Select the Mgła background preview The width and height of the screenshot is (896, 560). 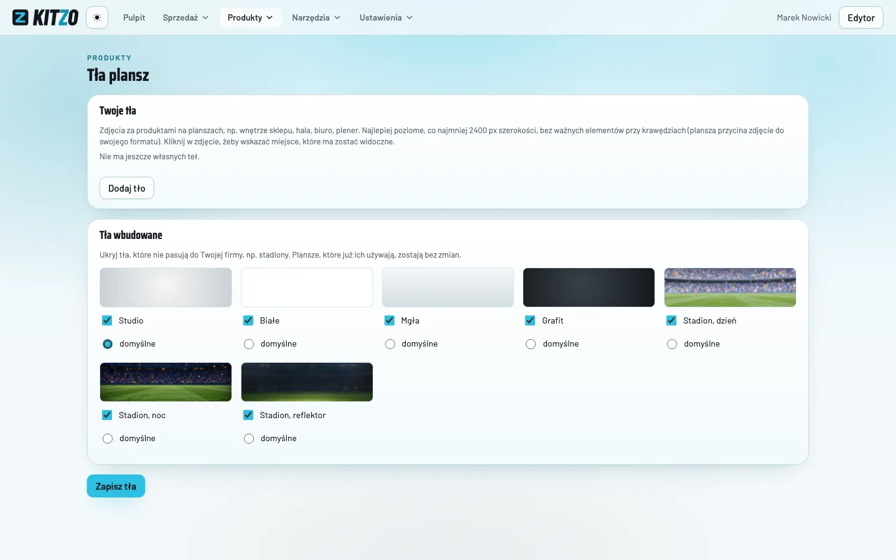pyautogui.click(x=448, y=287)
